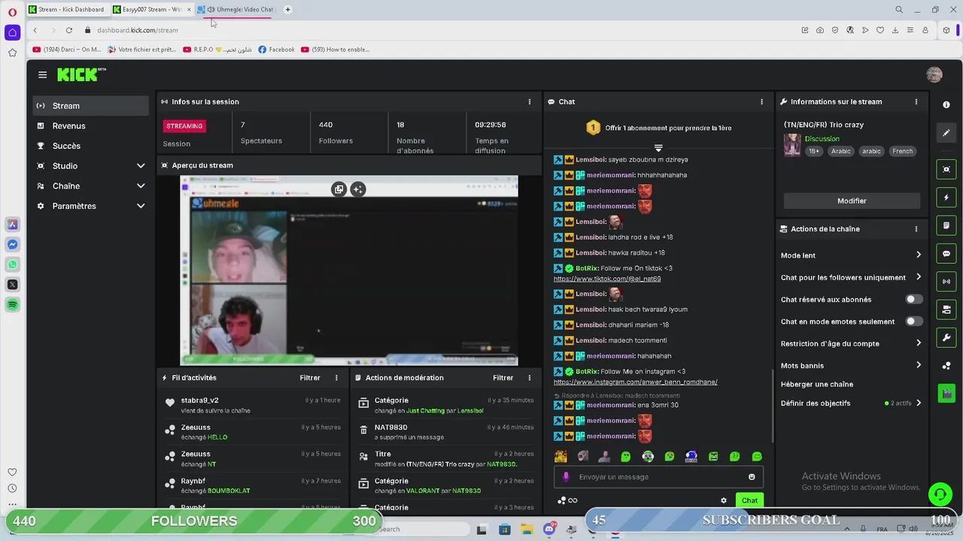Screen dimensions: 963x541
Task: Open three-dot menu of Actions de la chaîne
Action: click(916, 228)
